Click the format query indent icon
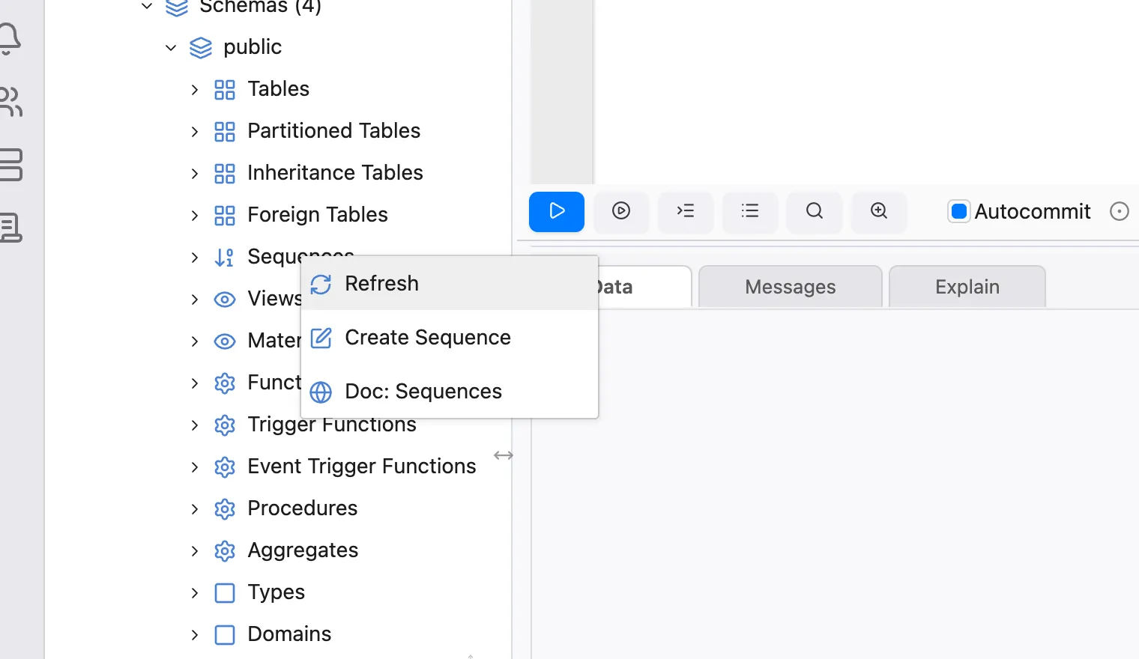Viewport: 1139px width, 659px height. tap(686, 211)
